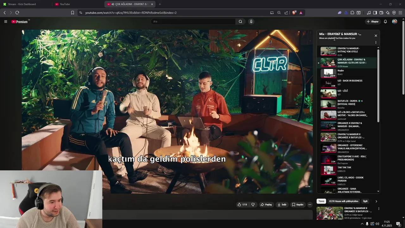Viewport: 405px width, 228px height.
Task: Open the install app icon in address bar
Action: coord(272,13)
